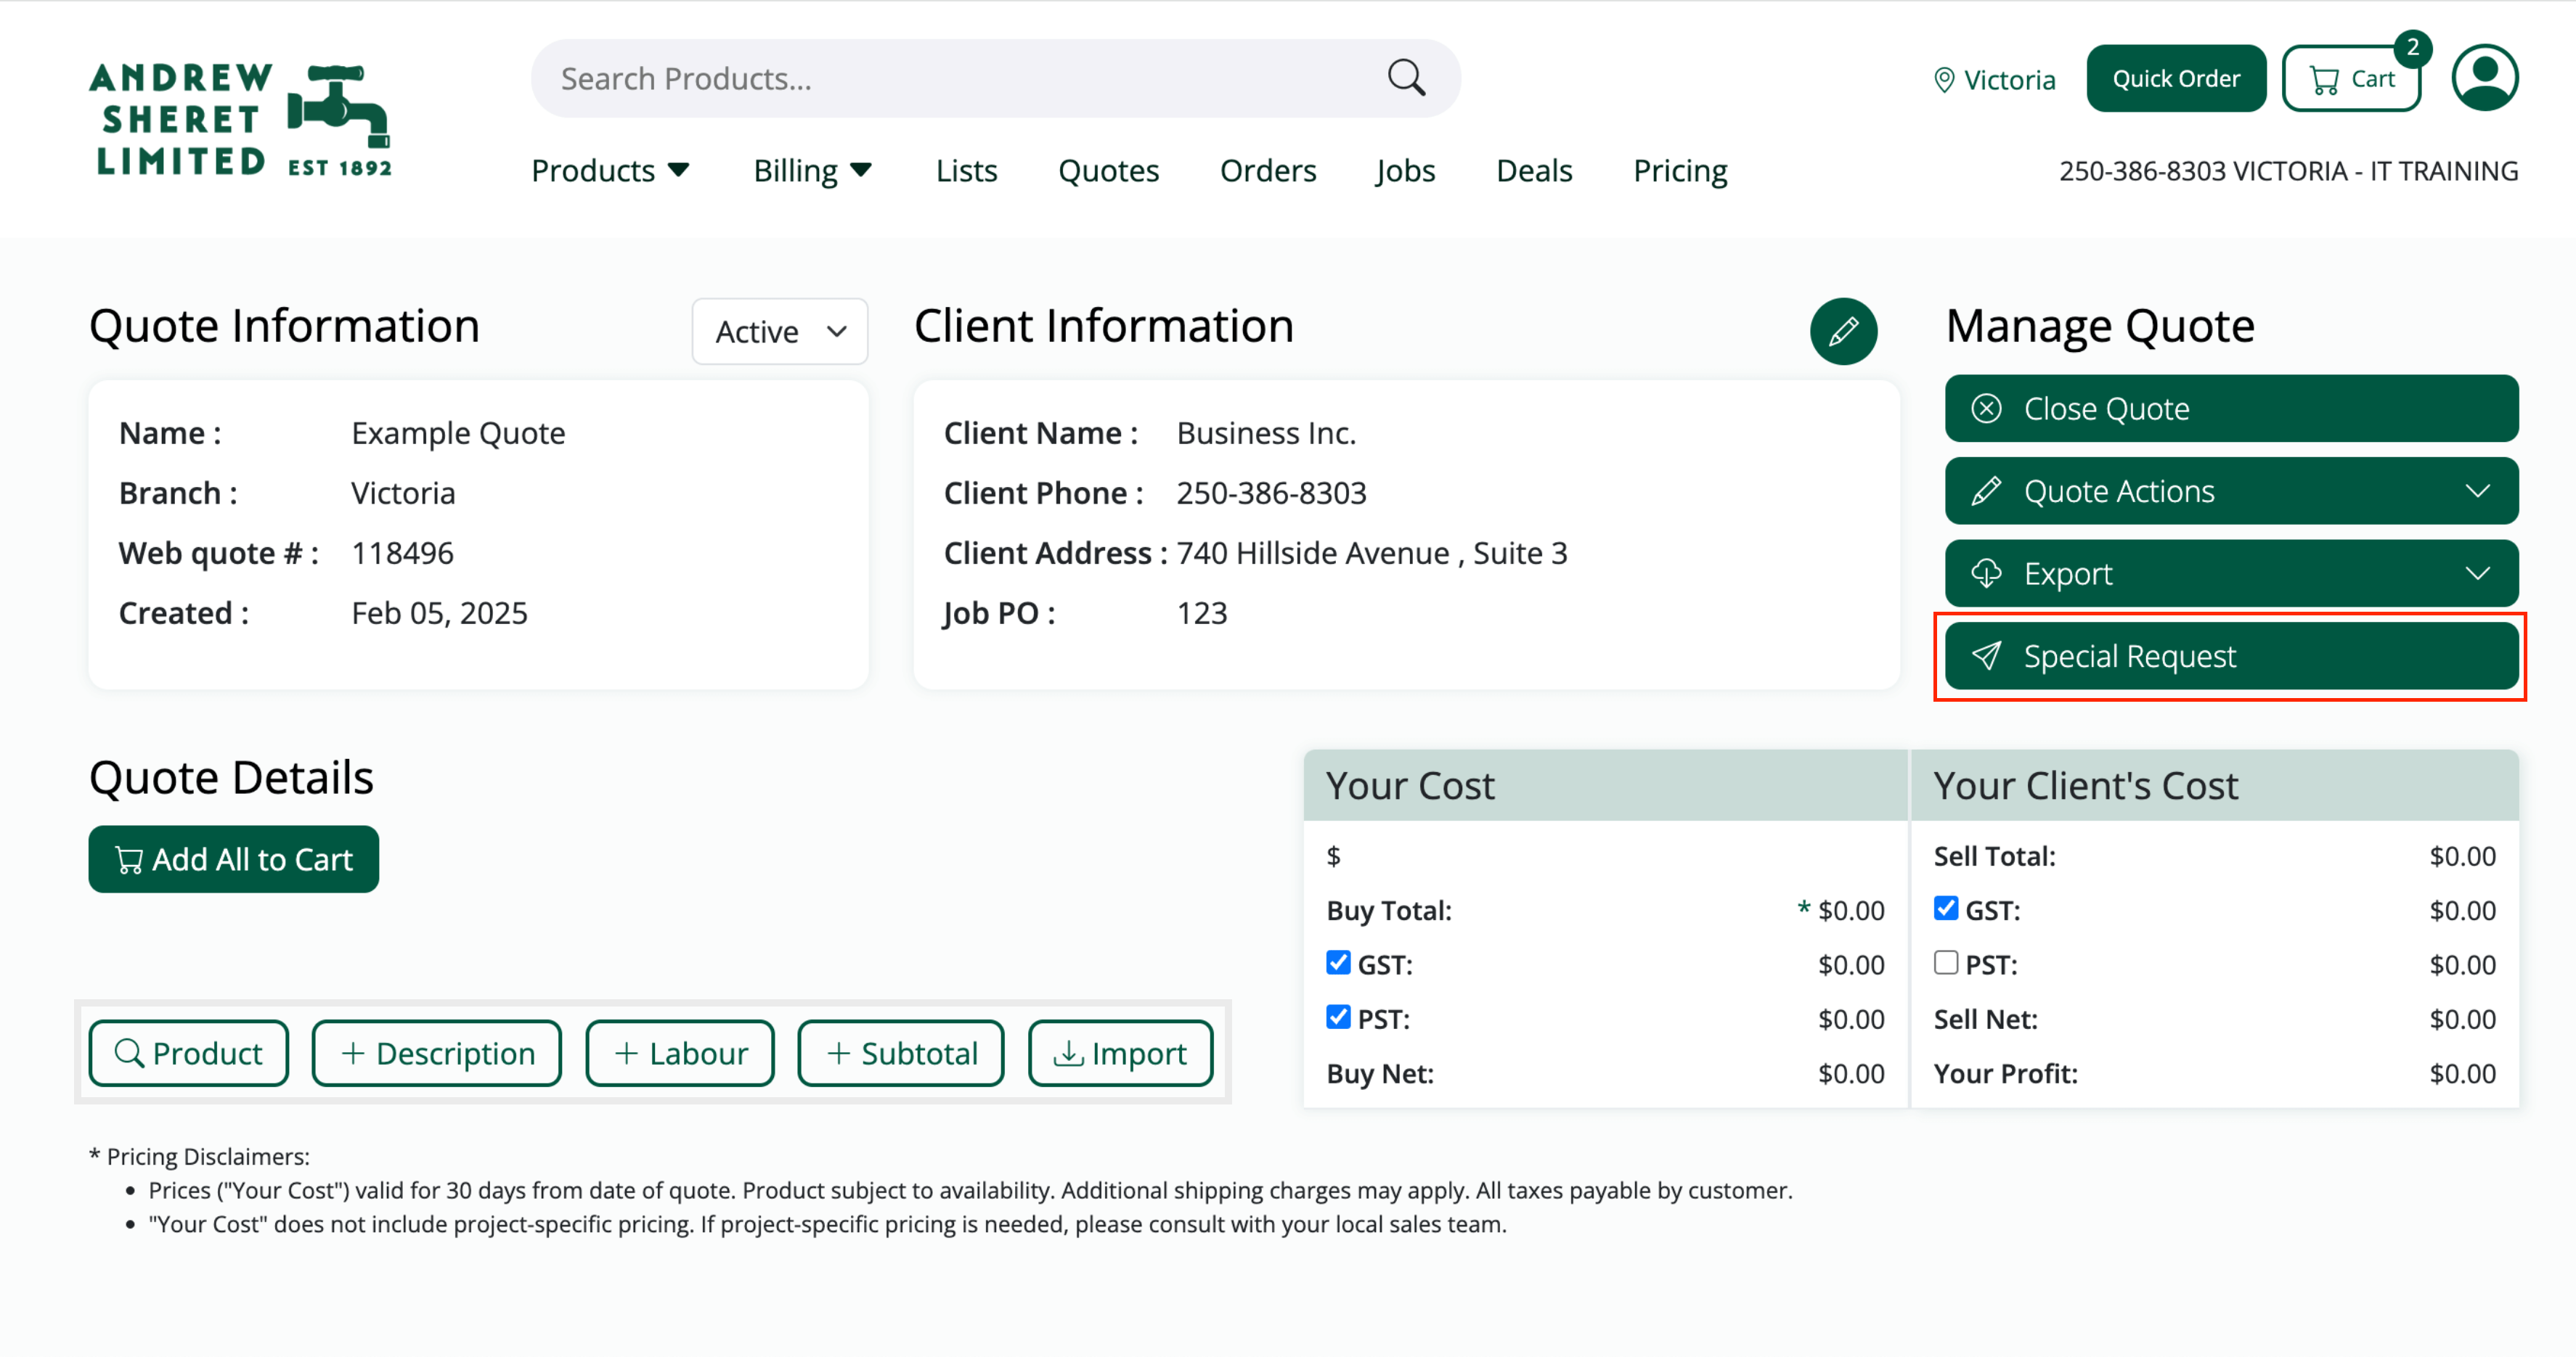The height and width of the screenshot is (1357, 2576).
Task: Expand Quote Actions chevron
Action: [2477, 491]
